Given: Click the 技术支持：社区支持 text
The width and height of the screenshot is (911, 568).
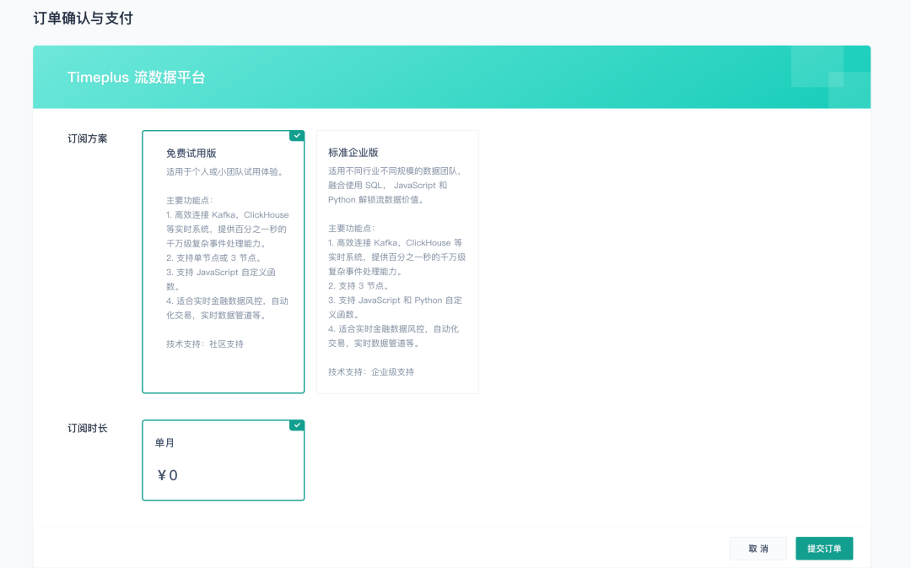Looking at the screenshot, I should [x=204, y=344].
